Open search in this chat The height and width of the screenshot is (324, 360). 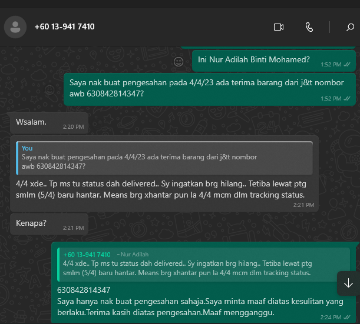350,27
